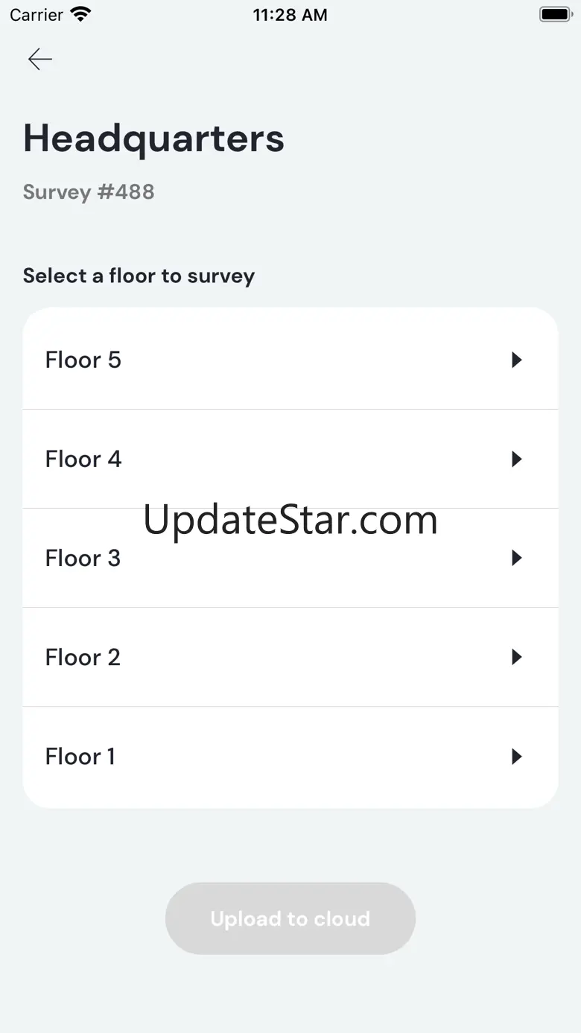Expand the Floor 5 arrow
This screenshot has width=581, height=1033.
tap(516, 360)
